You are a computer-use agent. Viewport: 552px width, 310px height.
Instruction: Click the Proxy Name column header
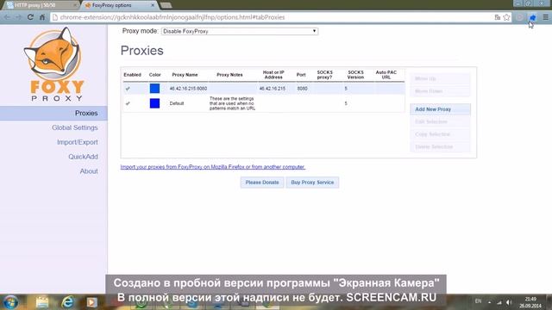pyautogui.click(x=185, y=75)
